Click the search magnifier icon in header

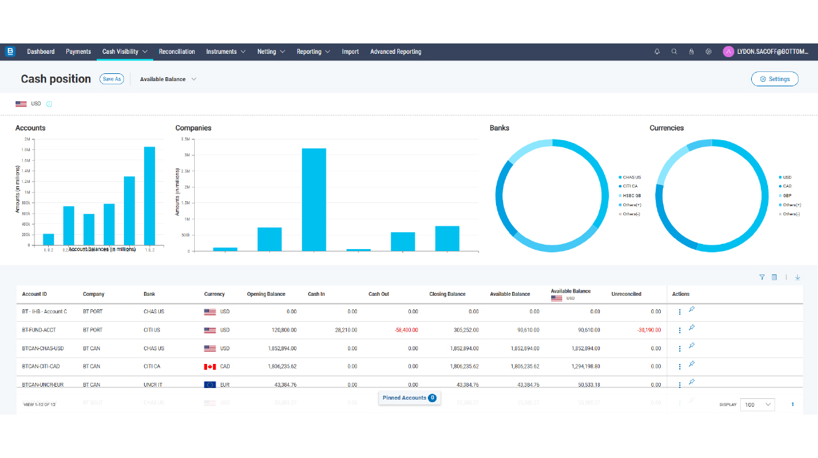[x=674, y=52]
